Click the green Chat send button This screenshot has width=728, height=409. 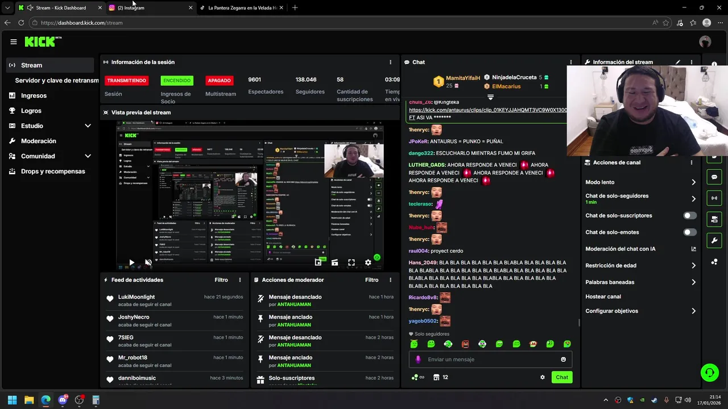click(x=562, y=377)
